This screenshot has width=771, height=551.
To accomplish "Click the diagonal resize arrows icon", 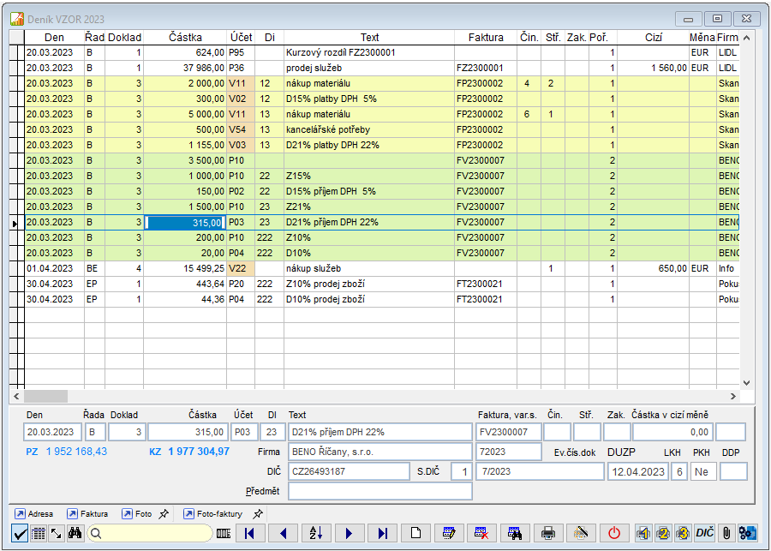I will pos(57,533).
